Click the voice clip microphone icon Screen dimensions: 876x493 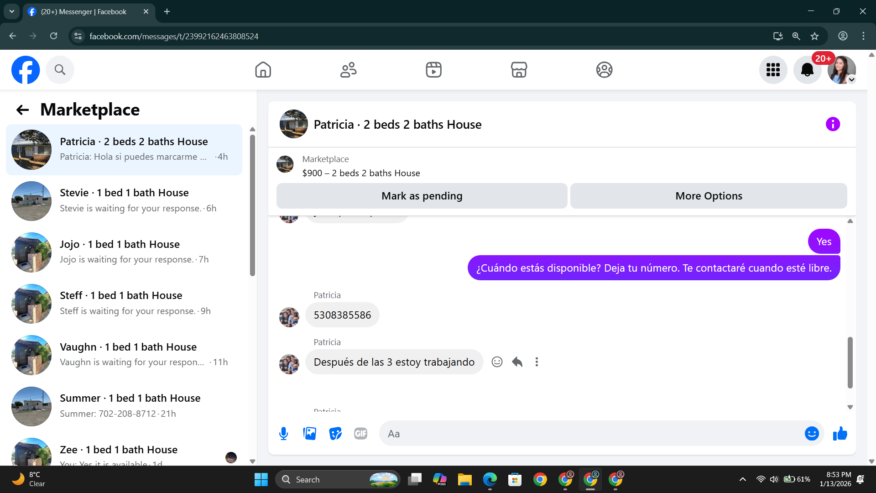click(x=283, y=434)
